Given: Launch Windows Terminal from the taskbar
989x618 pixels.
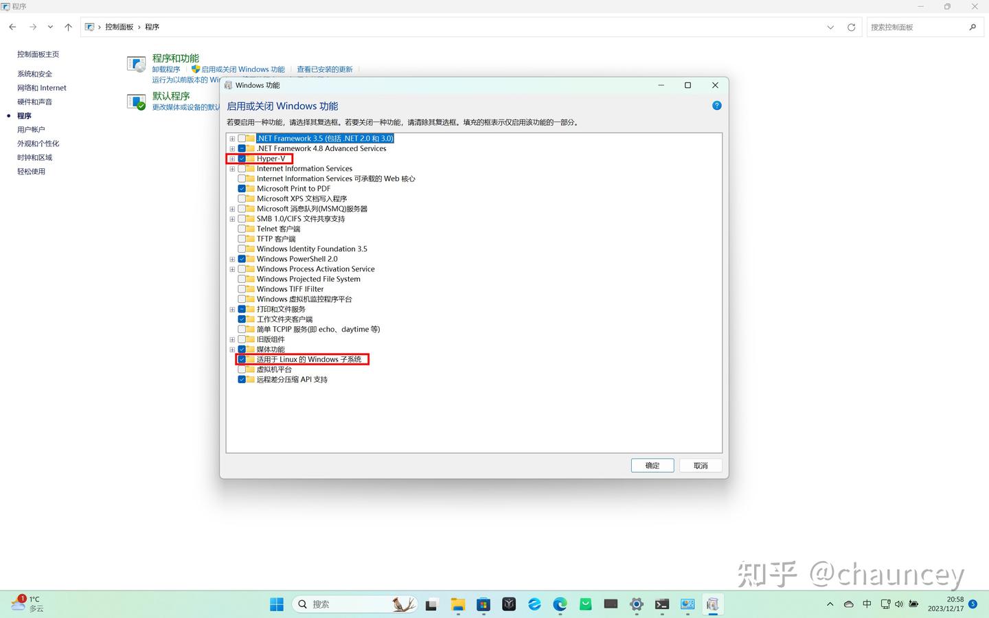Looking at the screenshot, I should (661, 605).
